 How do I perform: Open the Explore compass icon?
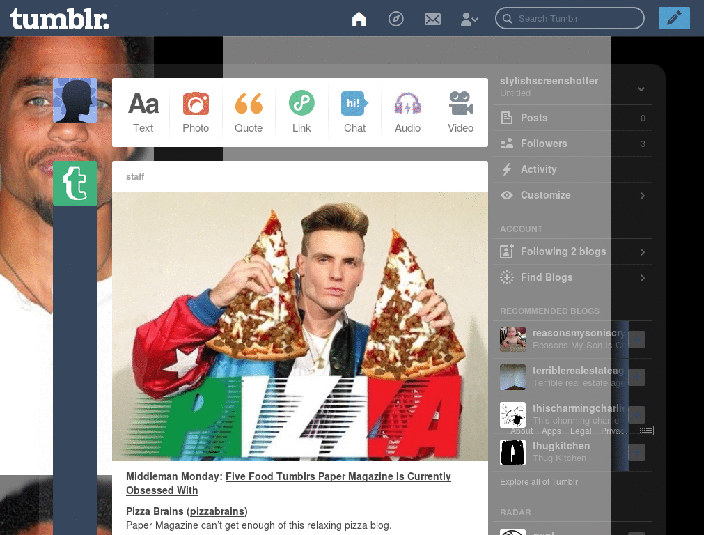(x=395, y=19)
